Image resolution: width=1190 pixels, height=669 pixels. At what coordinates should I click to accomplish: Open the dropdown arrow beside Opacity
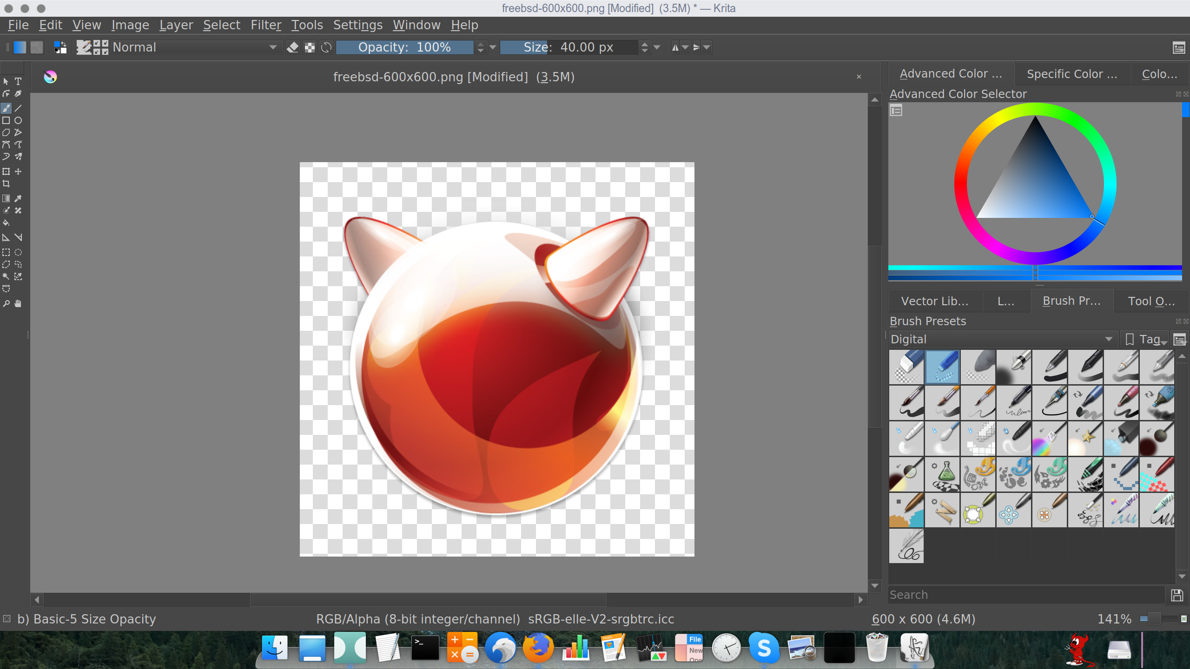pyautogui.click(x=493, y=47)
